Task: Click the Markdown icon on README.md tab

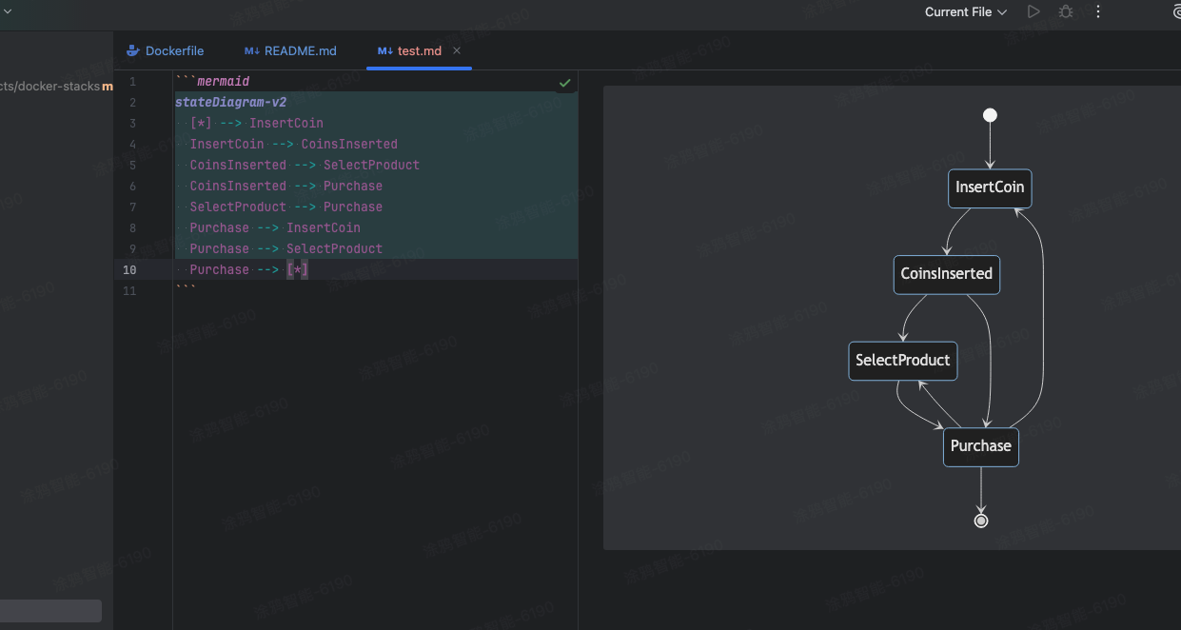Action: [x=252, y=50]
